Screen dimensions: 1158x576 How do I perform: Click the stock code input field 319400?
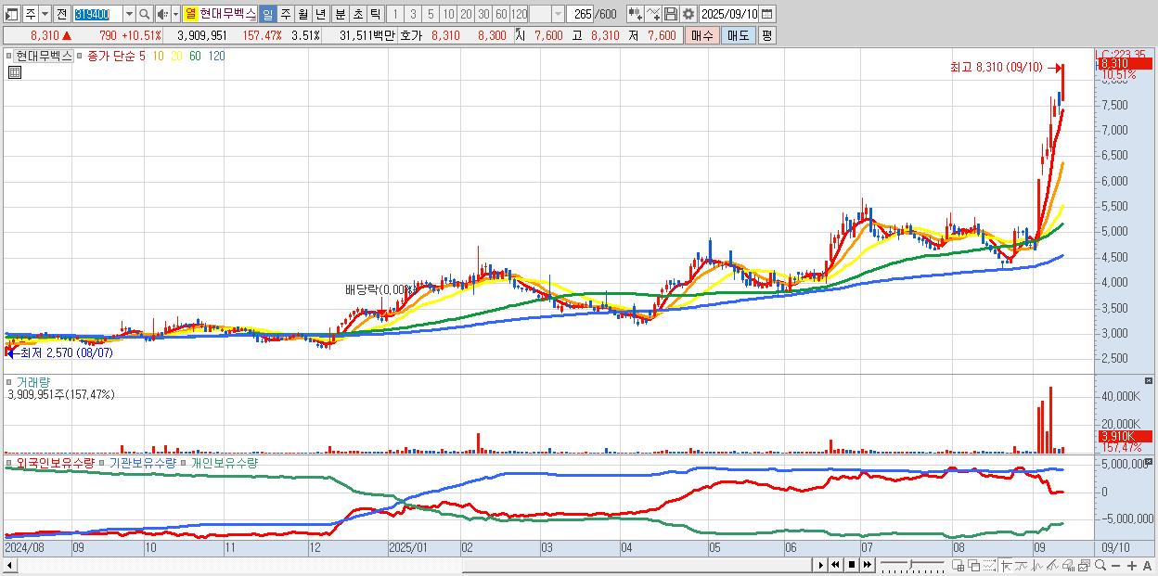[x=97, y=14]
